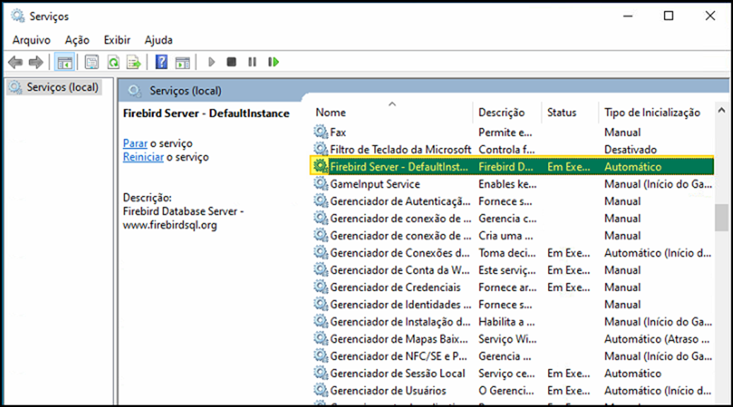This screenshot has height=407, width=733.
Task: Open the Exibir menu
Action: tap(117, 40)
